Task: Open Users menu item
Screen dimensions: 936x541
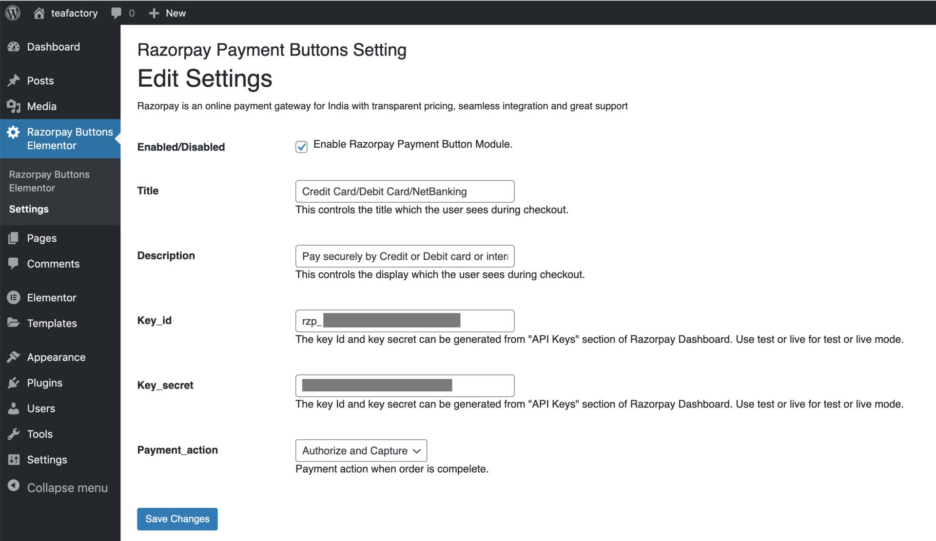Action: (x=60, y=408)
